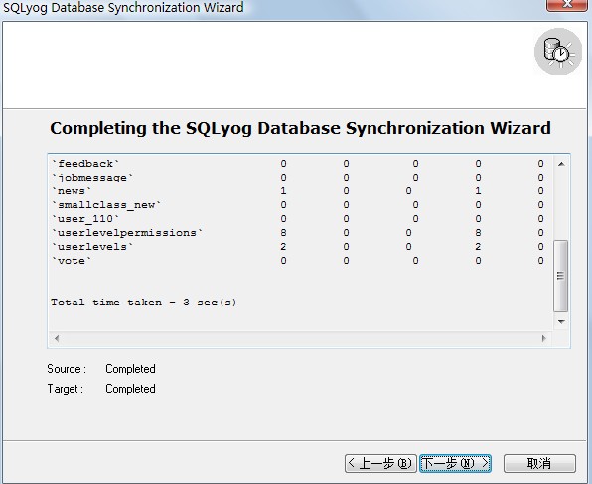Close the Synchronization Wizard window
The height and width of the screenshot is (484, 592).
pyautogui.click(x=568, y=5)
